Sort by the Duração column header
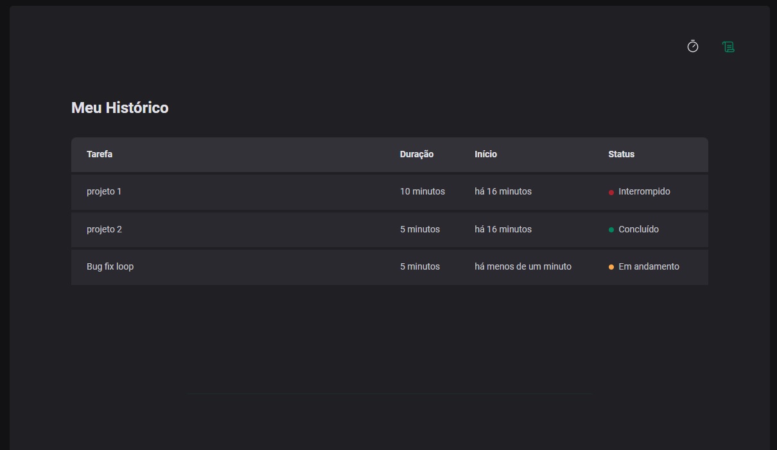This screenshot has width=777, height=450. [x=416, y=154]
